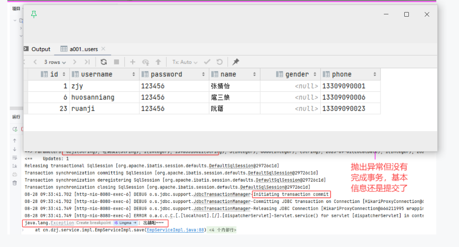Click the Add Row plus icon
The image size is (459, 247).
(x=132, y=62)
